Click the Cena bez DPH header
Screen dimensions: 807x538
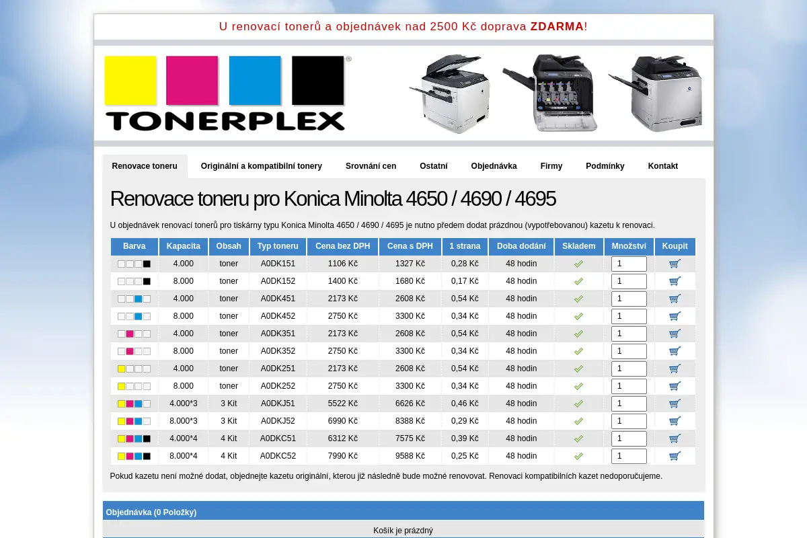pyautogui.click(x=343, y=246)
